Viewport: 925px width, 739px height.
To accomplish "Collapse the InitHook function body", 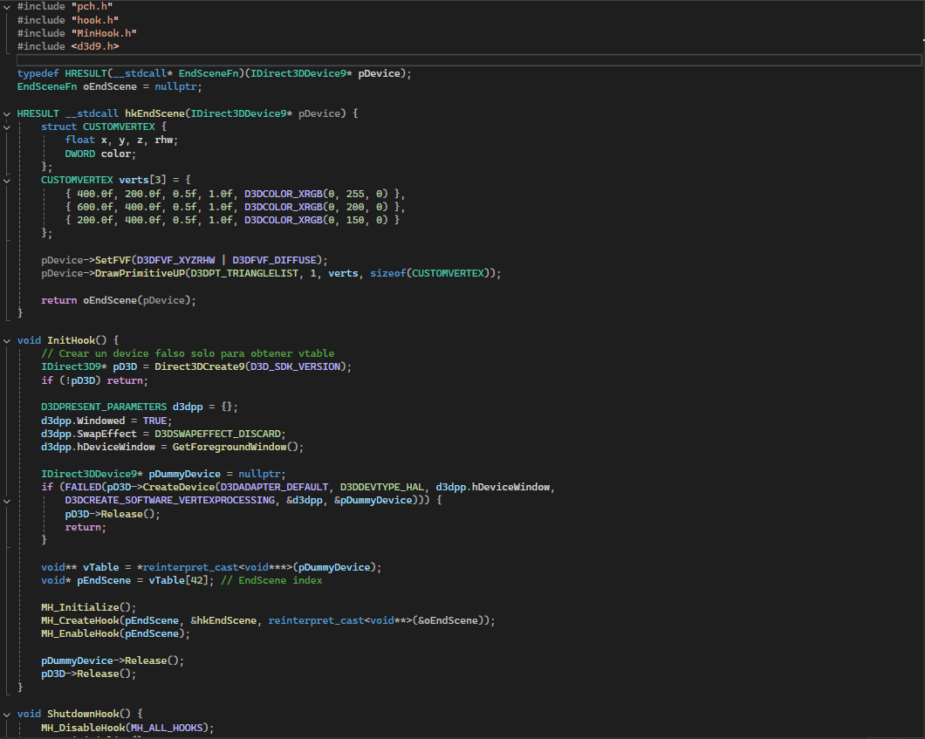I will 6,339.
